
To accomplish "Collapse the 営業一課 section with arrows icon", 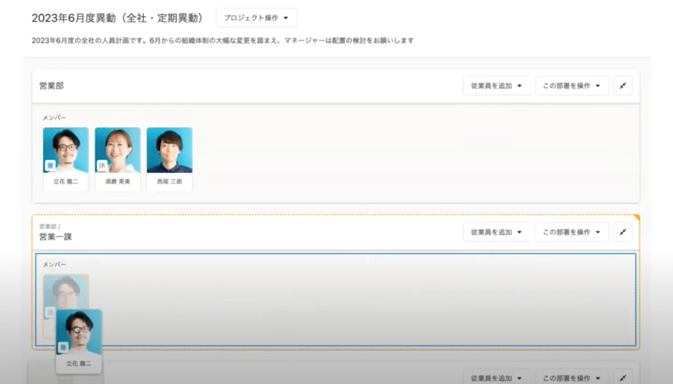I will (622, 232).
